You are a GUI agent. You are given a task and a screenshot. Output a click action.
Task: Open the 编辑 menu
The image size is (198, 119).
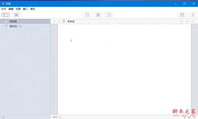[x=11, y=9]
